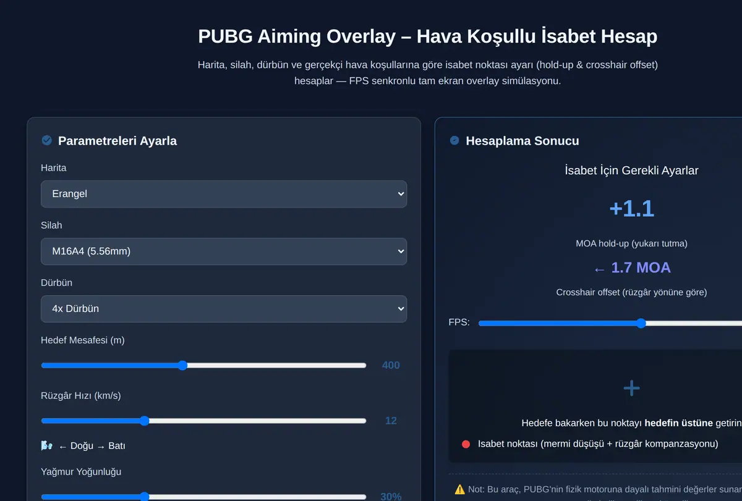Click the ← Doğu → Batı wind direction text

pyautogui.click(x=92, y=446)
